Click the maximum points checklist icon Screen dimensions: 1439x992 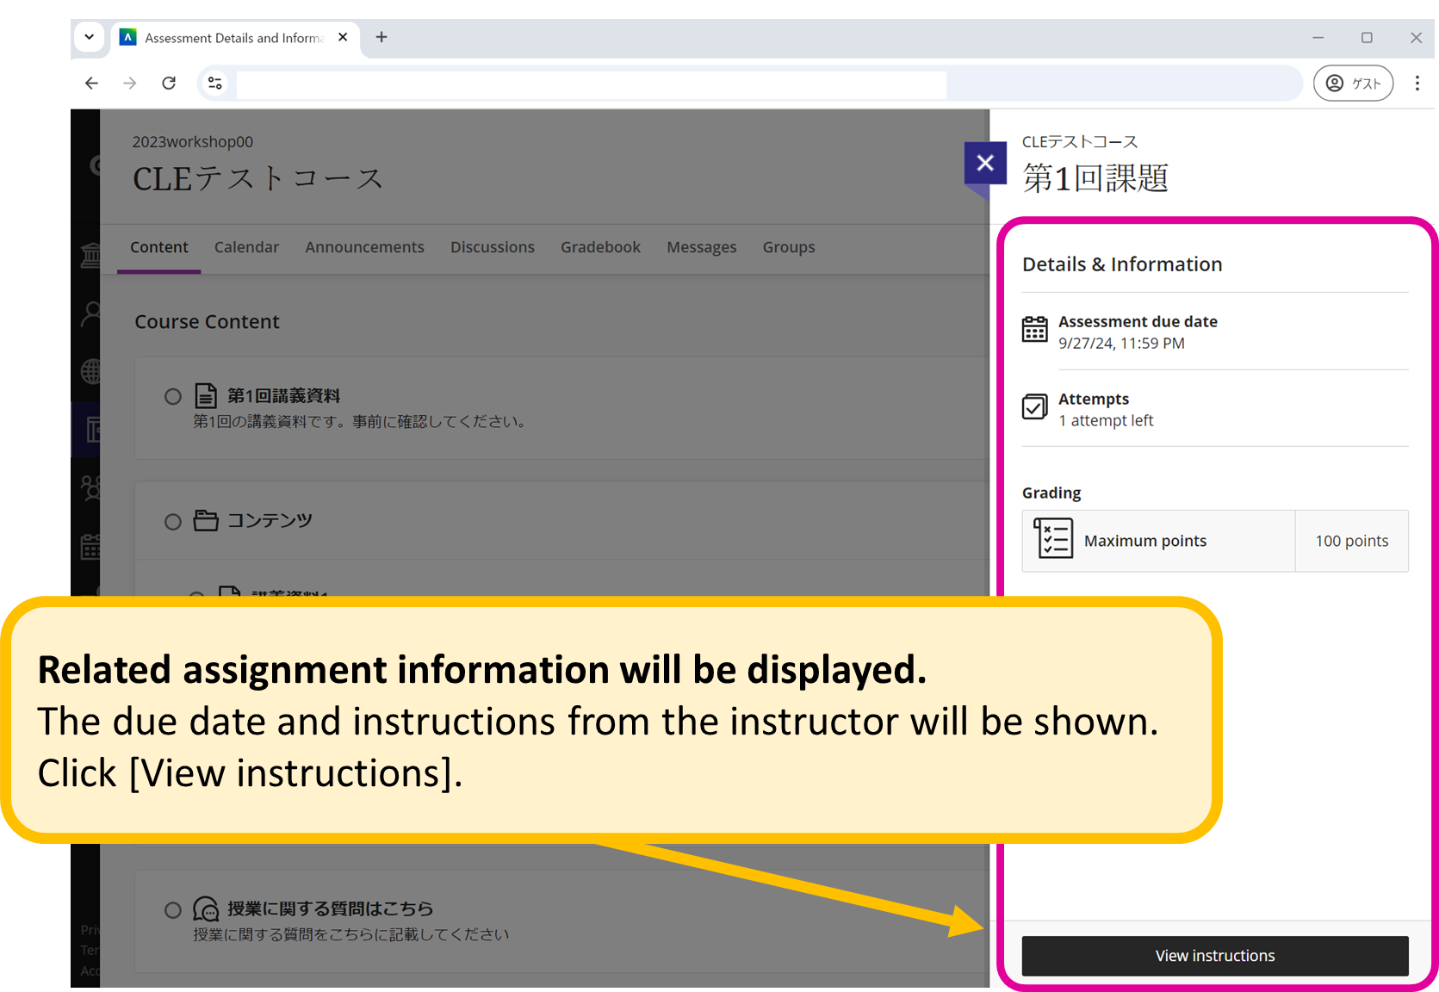pos(1052,540)
